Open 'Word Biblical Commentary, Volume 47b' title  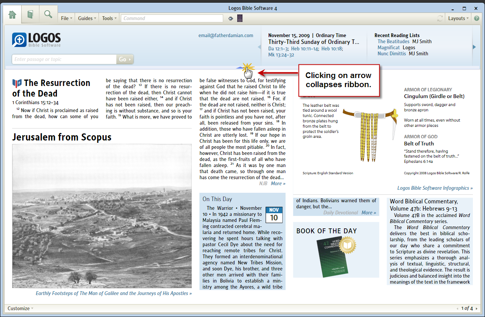point(424,205)
